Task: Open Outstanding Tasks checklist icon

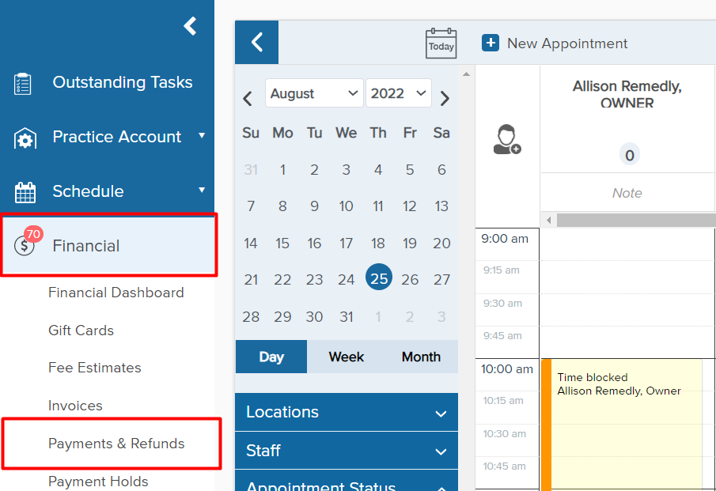Action: pyautogui.click(x=23, y=84)
